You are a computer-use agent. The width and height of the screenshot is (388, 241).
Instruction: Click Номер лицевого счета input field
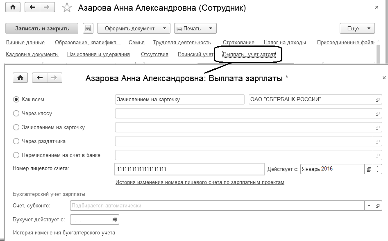[189, 169]
